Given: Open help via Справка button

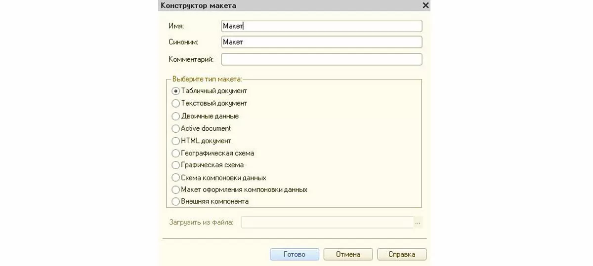Looking at the screenshot, I should tap(401, 255).
